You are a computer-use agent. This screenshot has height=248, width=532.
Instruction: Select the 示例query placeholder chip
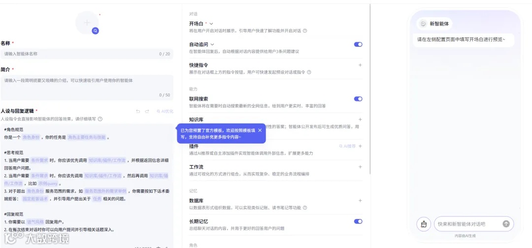click(x=48, y=184)
